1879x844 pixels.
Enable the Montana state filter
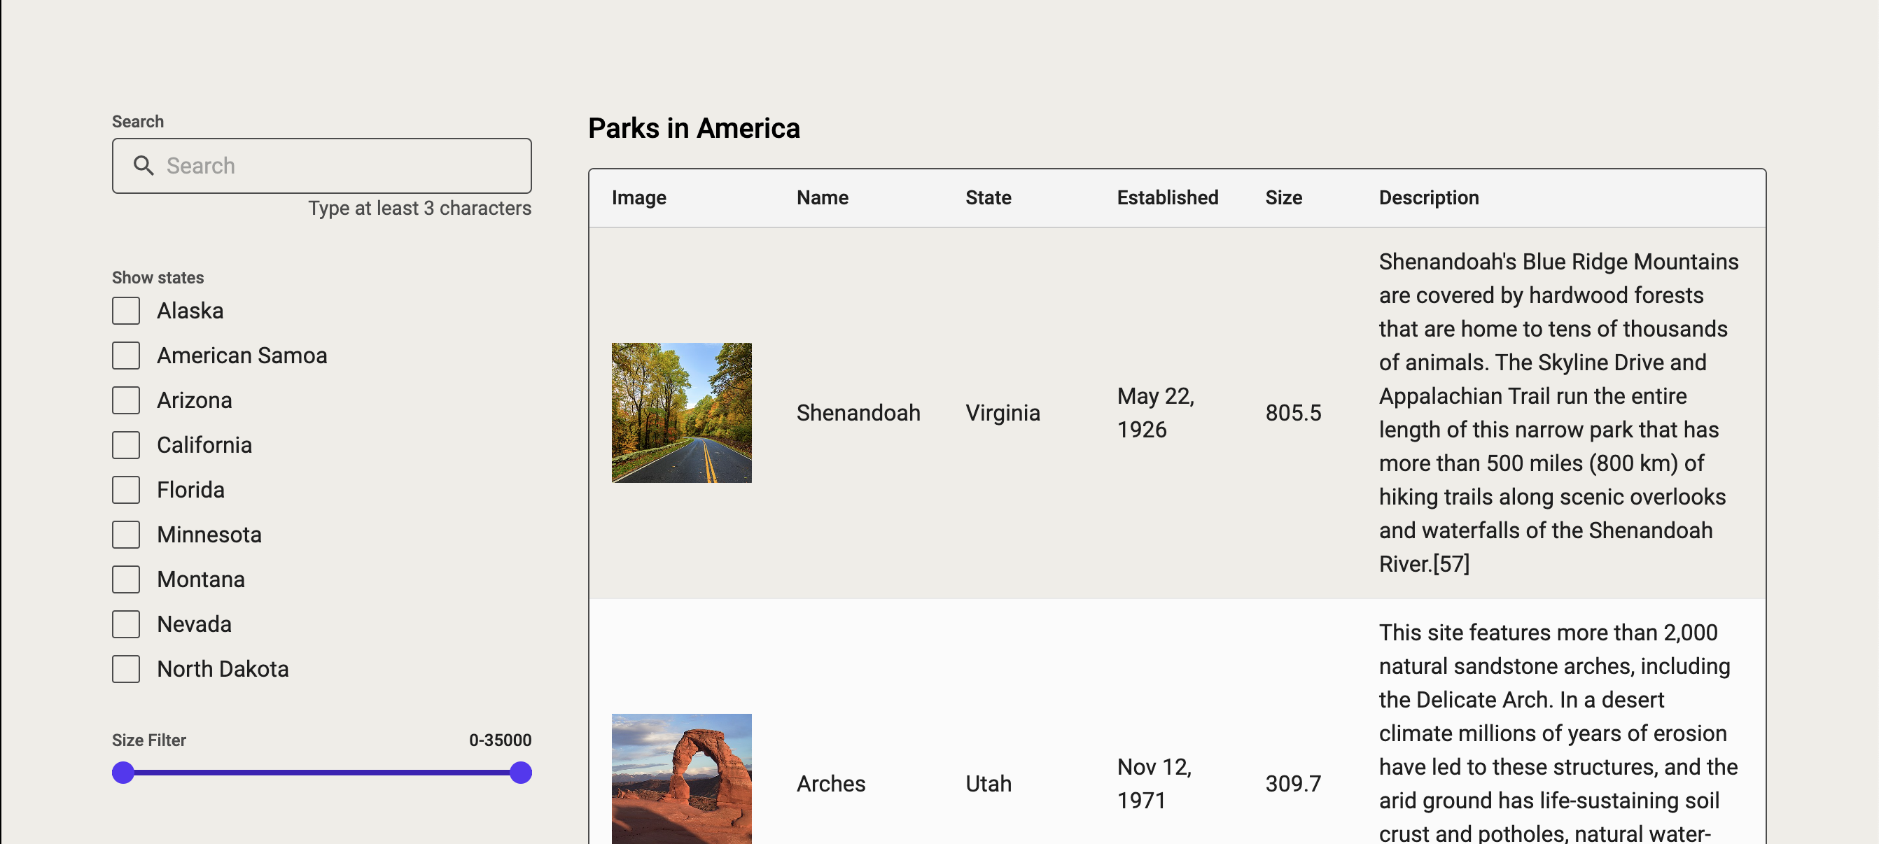[x=126, y=580]
